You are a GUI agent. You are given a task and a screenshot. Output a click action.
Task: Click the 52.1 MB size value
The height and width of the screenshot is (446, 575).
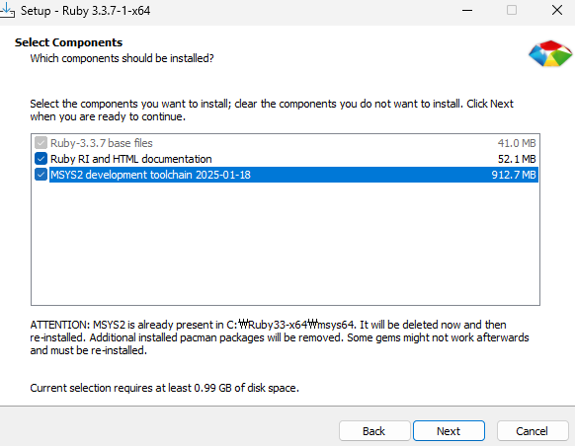(x=517, y=159)
